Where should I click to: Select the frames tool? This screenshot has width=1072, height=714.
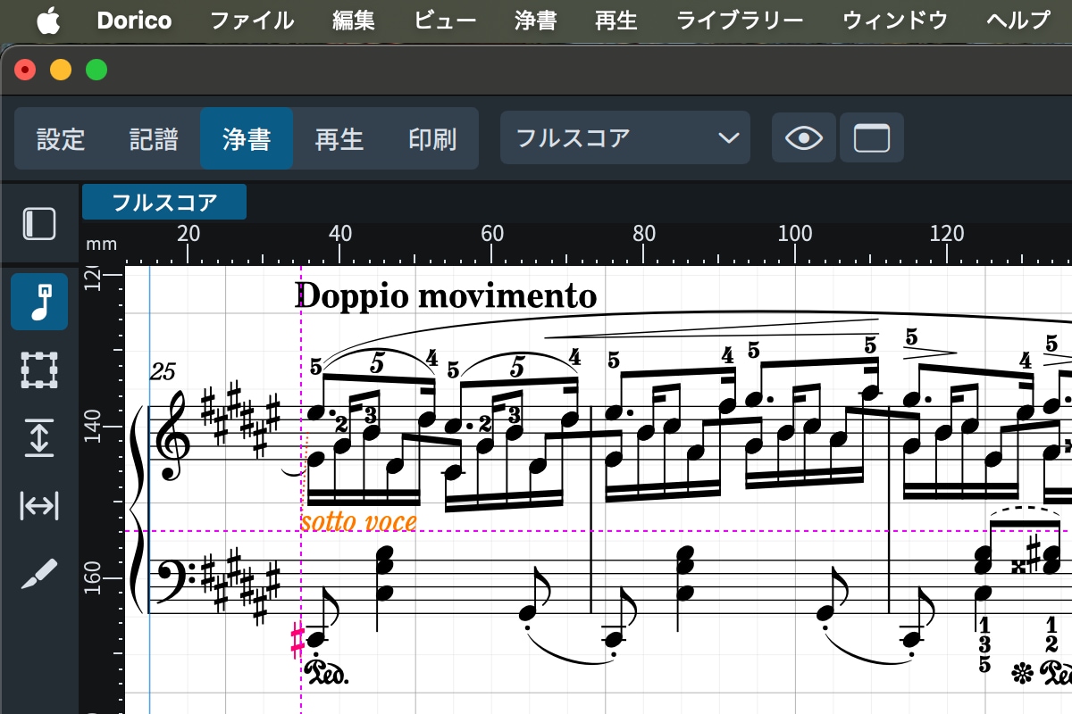[x=39, y=369]
